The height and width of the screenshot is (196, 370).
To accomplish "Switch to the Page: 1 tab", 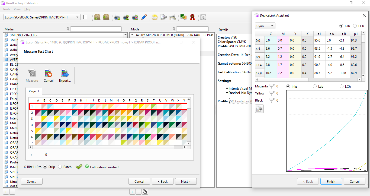I will coord(34,91).
